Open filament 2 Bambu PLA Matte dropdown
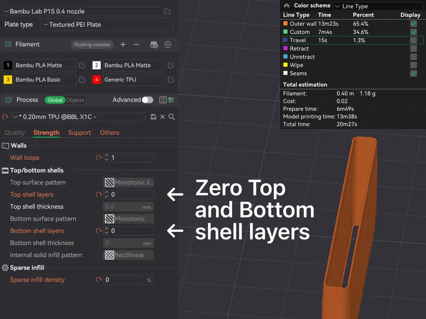 134,65
